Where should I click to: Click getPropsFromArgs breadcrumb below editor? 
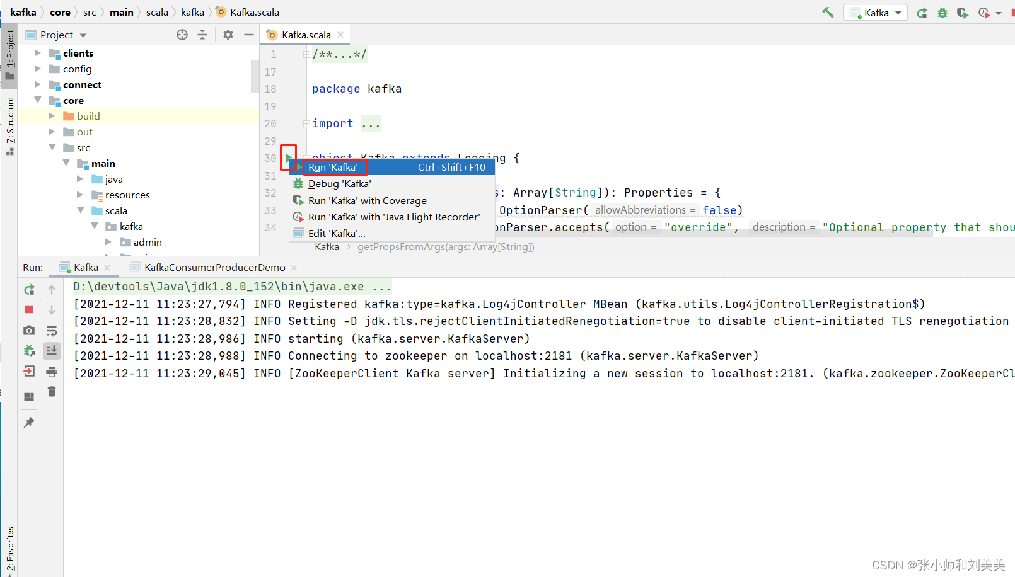point(446,247)
